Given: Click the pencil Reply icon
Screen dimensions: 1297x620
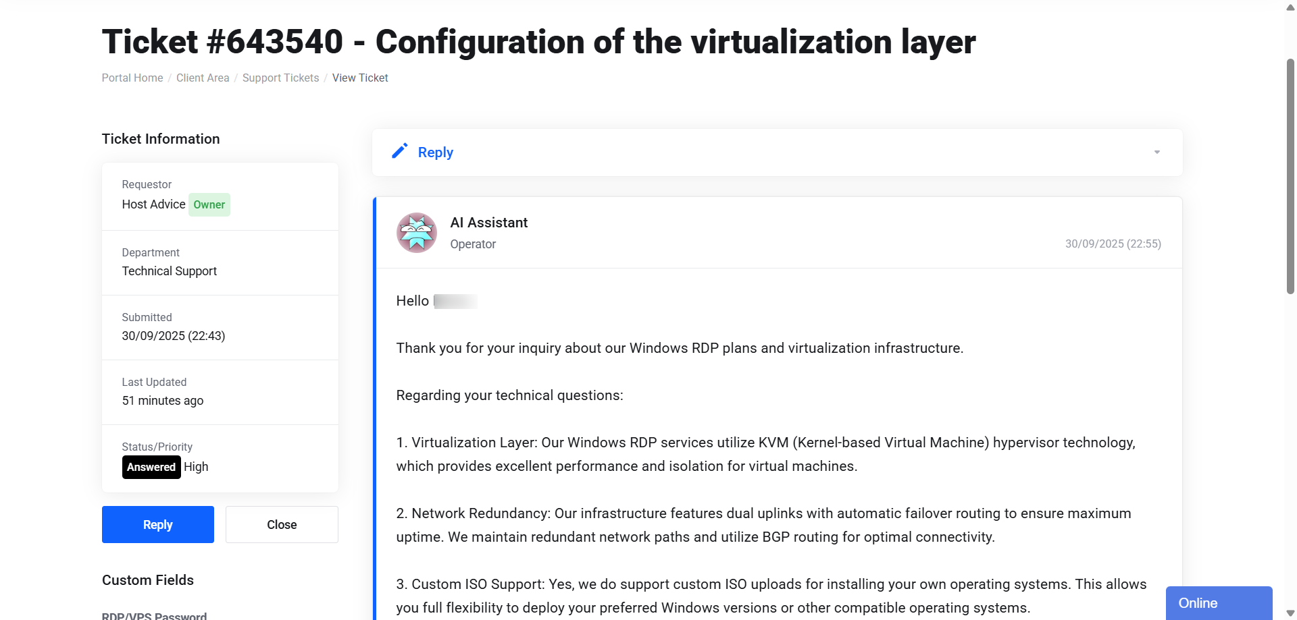Looking at the screenshot, I should 400,151.
